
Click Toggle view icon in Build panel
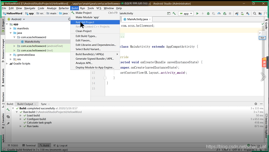tap(8, 117)
